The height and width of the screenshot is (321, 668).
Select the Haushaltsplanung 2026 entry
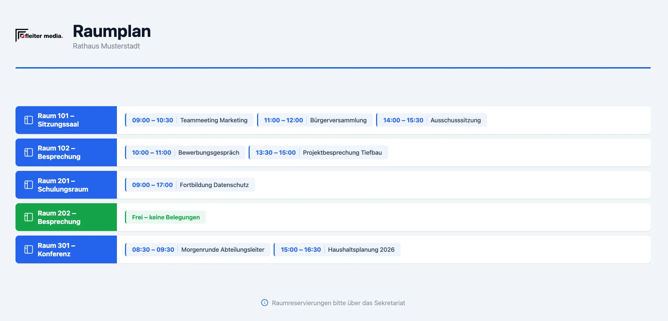[x=337, y=250]
